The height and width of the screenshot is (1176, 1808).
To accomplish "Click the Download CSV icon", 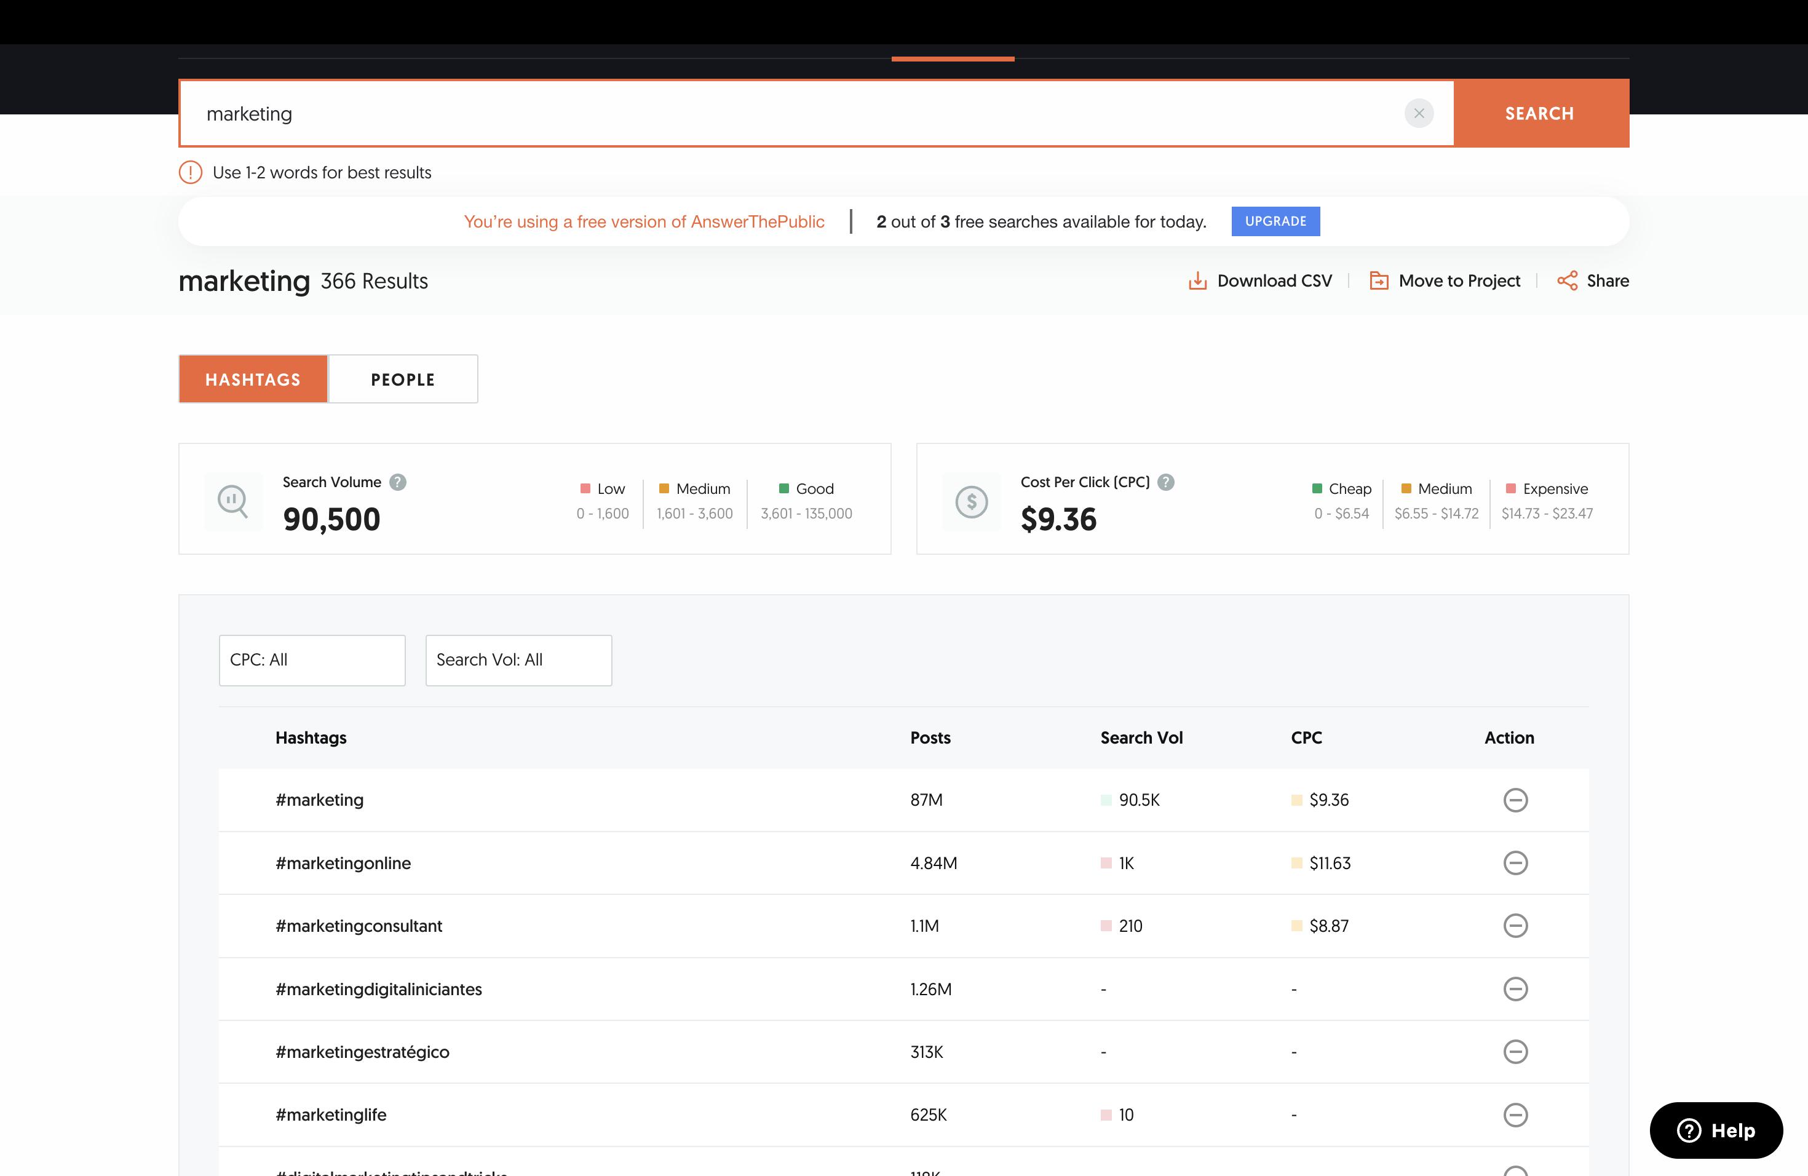I will point(1197,281).
